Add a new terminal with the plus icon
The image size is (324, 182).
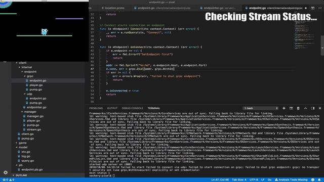pos(283,108)
